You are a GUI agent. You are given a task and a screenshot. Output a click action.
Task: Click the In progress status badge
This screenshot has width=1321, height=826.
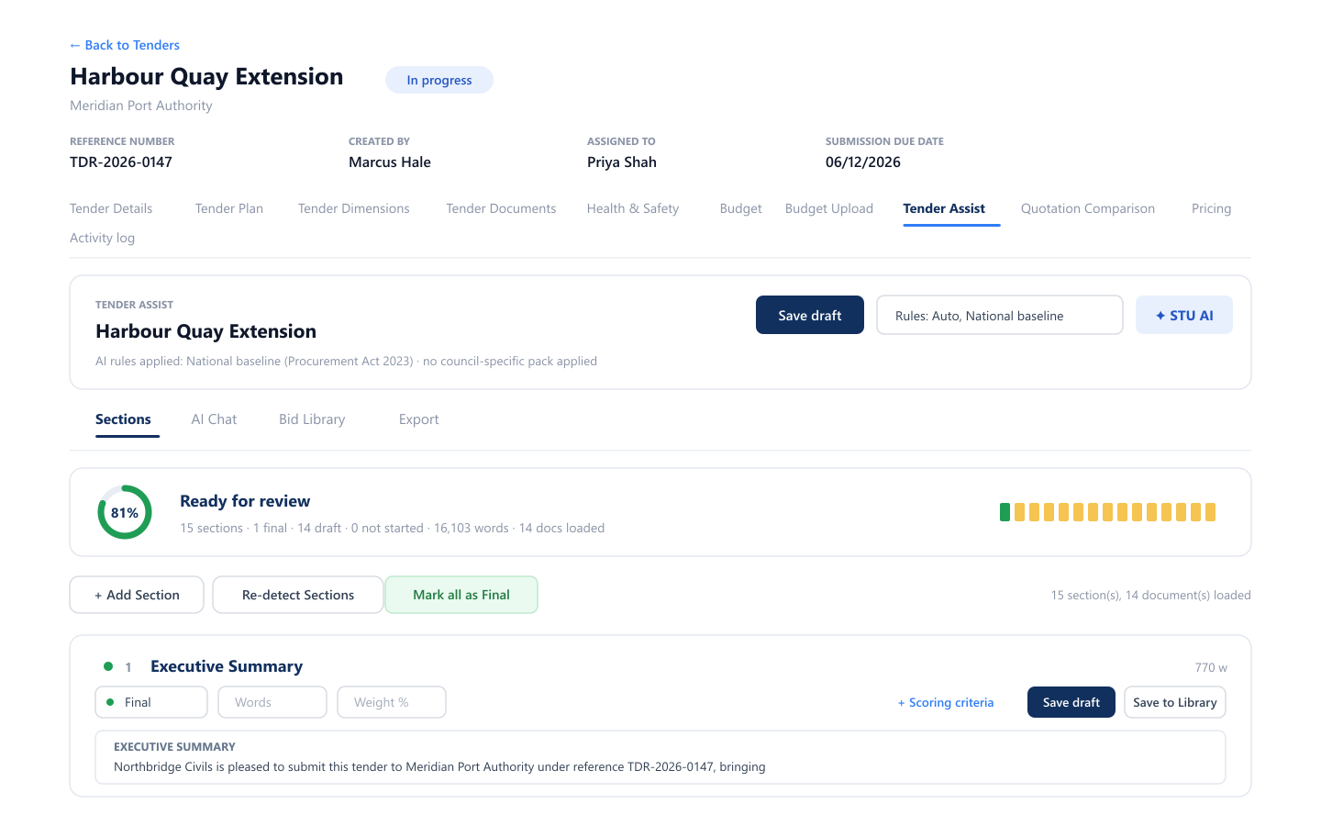439,80
